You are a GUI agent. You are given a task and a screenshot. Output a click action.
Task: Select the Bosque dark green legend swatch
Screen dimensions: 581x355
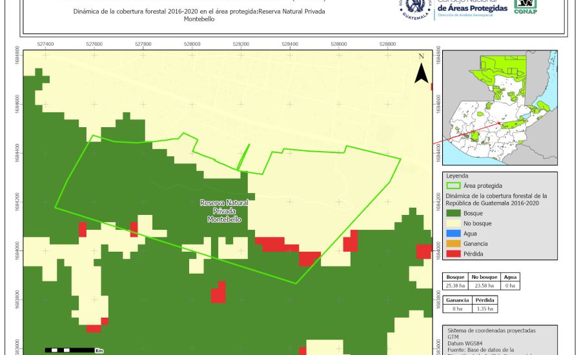click(x=454, y=212)
